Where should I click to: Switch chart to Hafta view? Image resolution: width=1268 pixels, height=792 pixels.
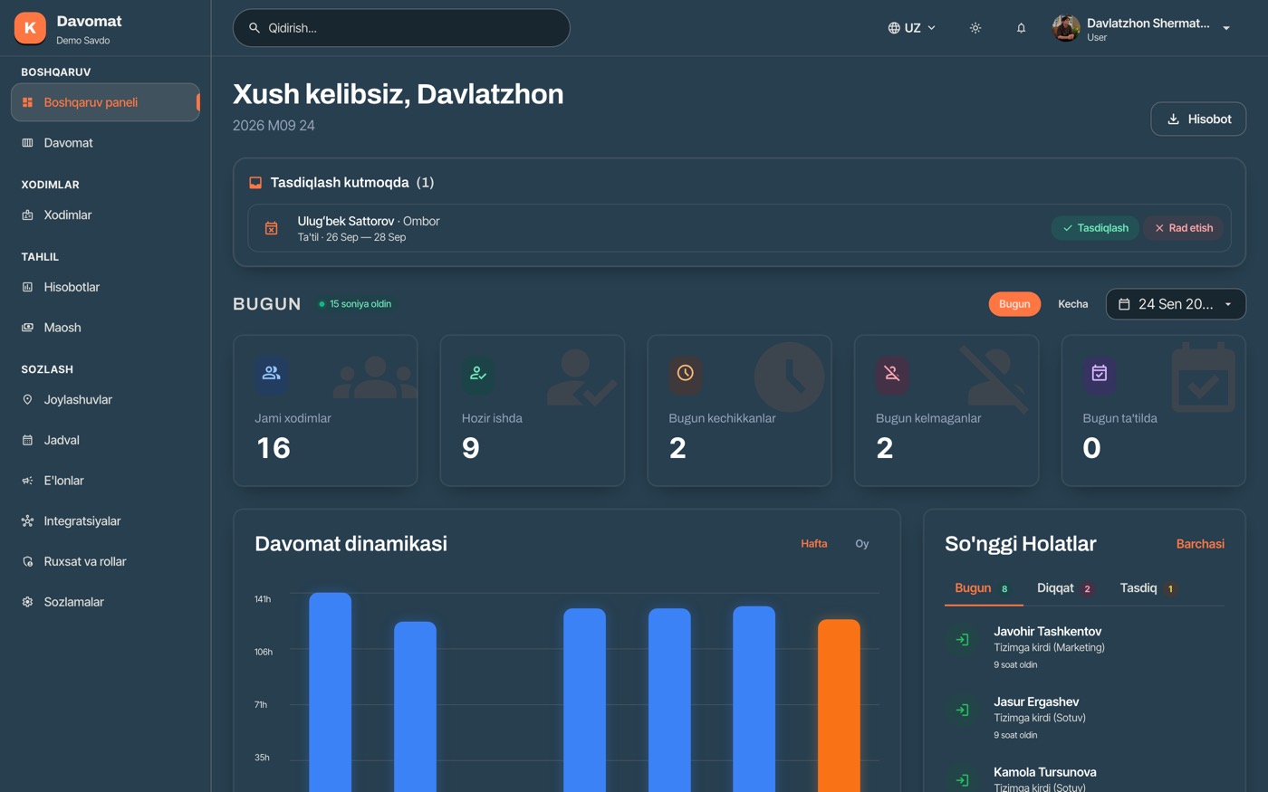coord(814,544)
